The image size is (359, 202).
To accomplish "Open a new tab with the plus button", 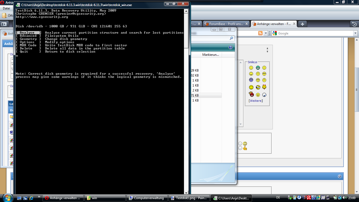I will pos(302,24).
